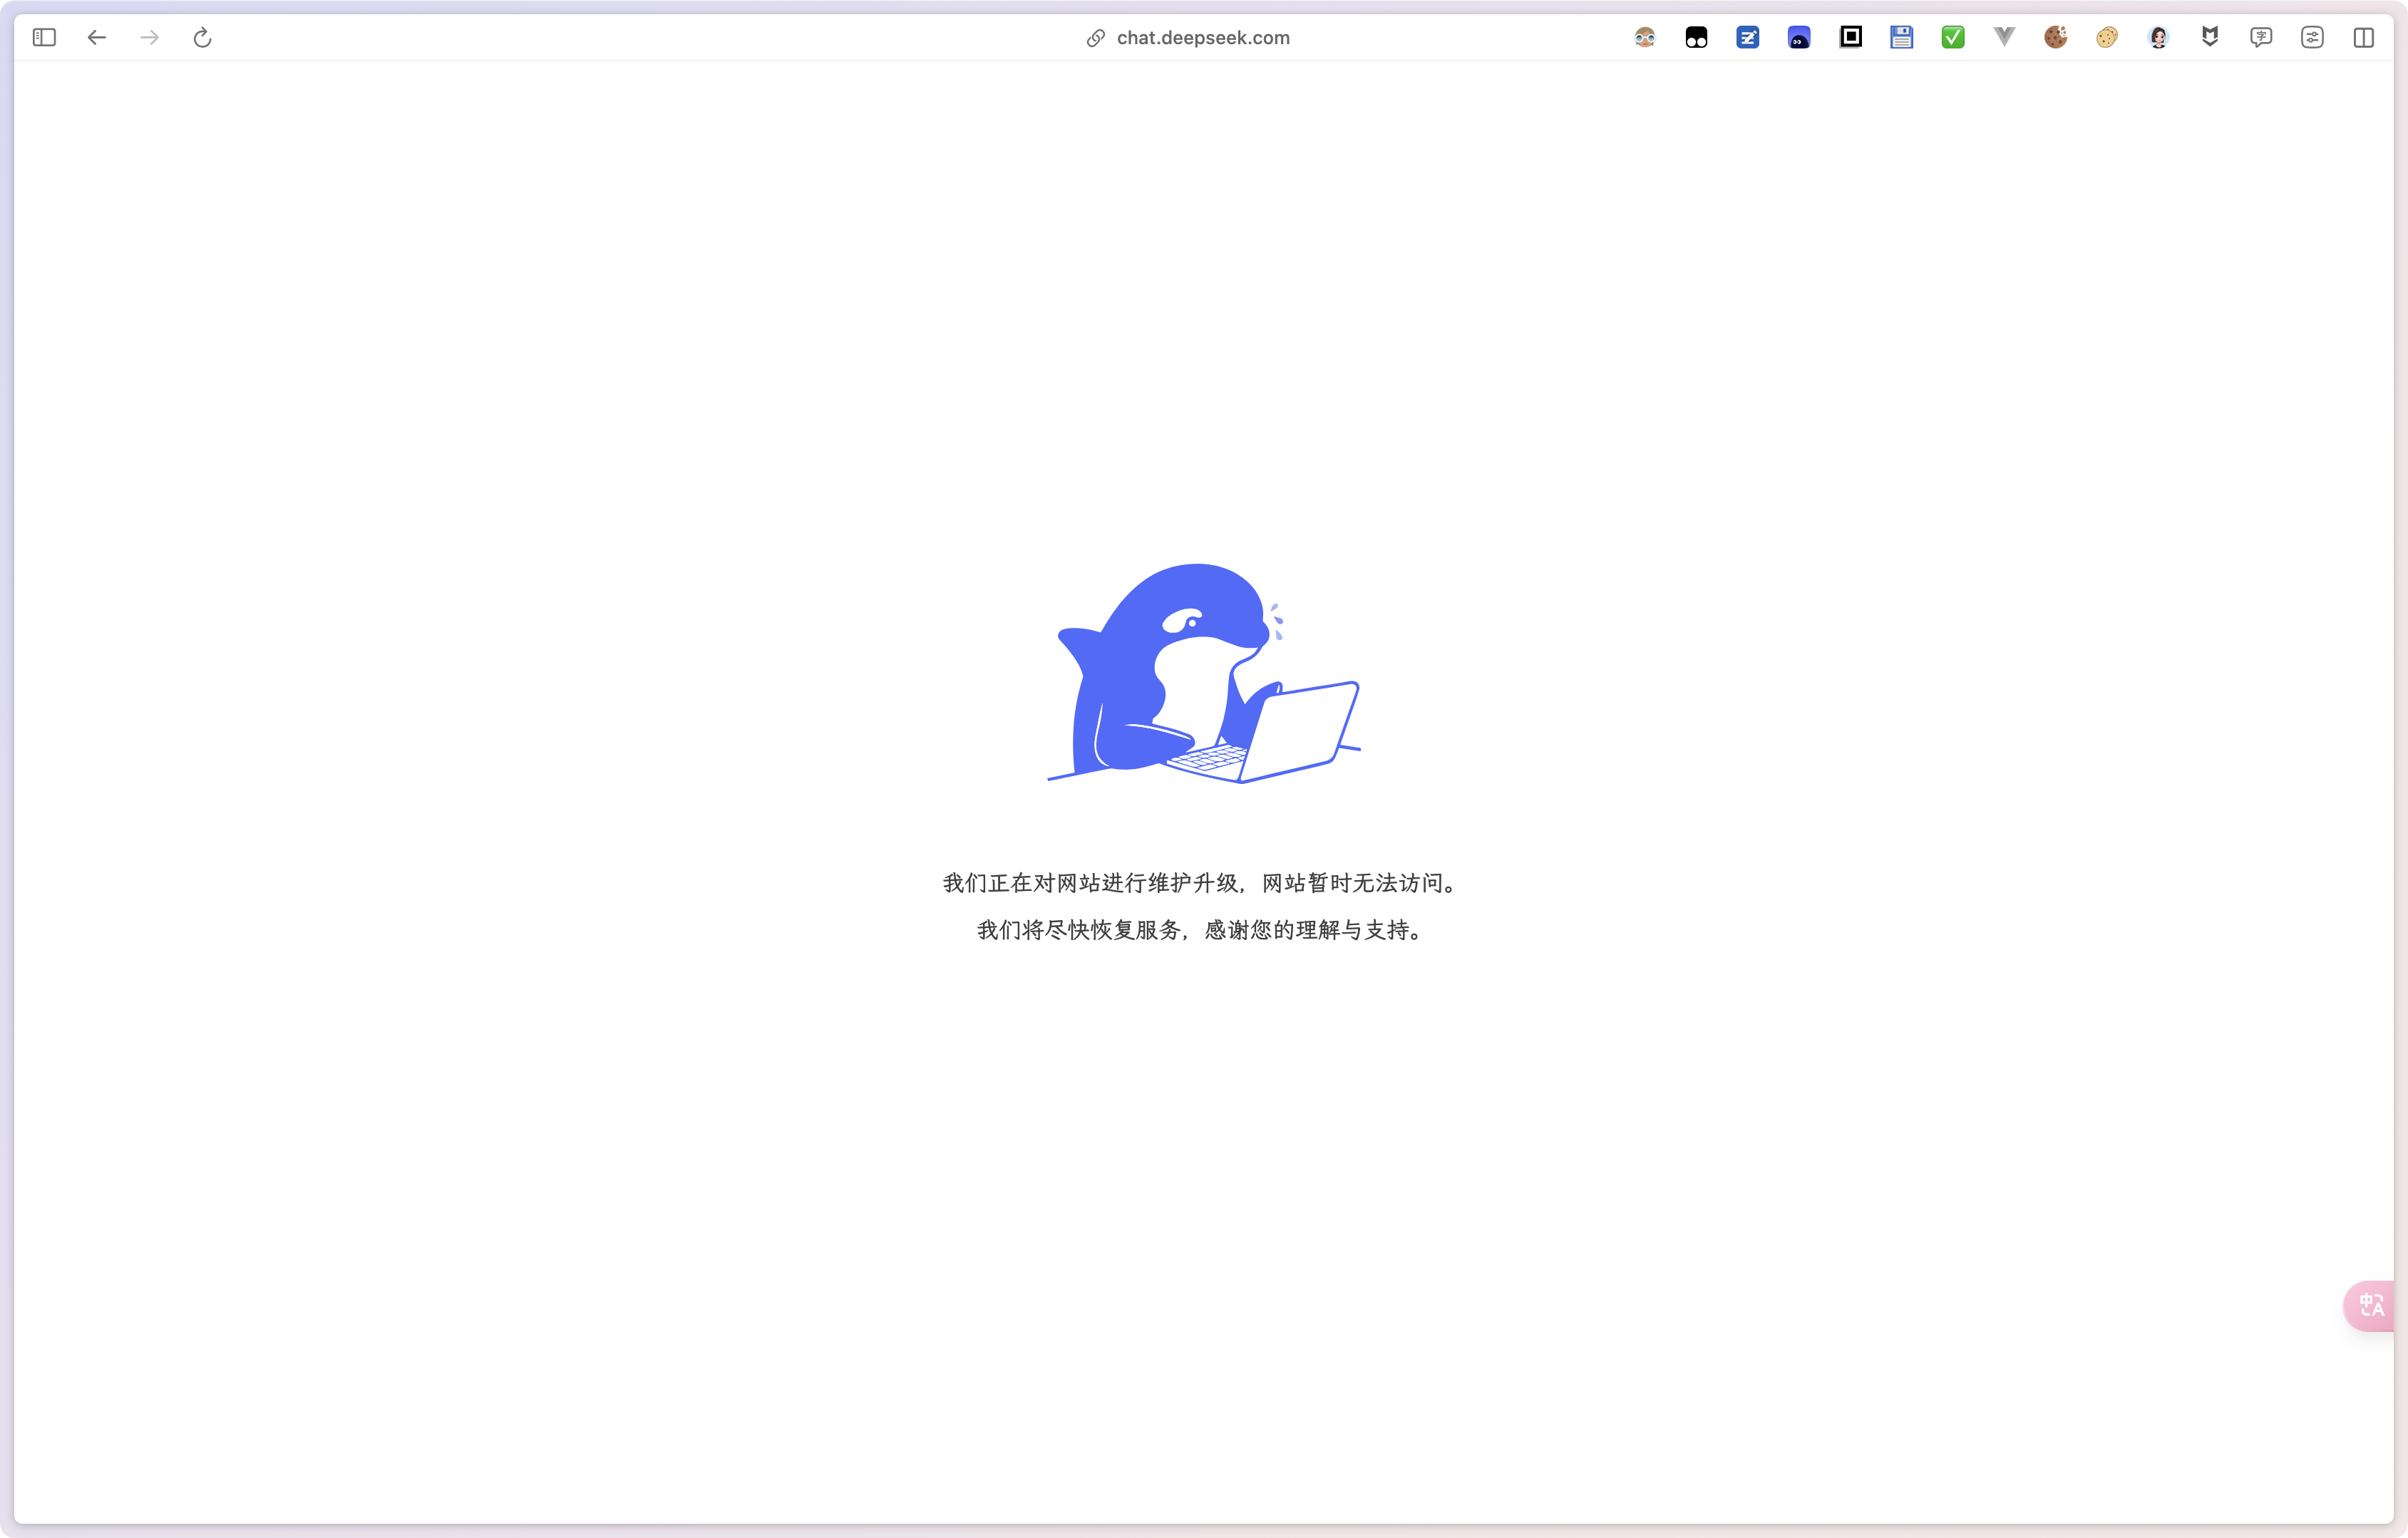Click the pale yellow cookies extension icon

coord(2107,38)
